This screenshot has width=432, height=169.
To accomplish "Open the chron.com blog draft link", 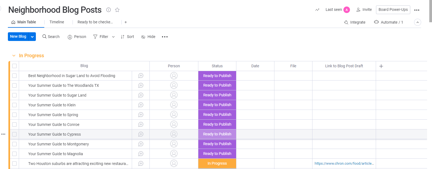I will click(x=344, y=164).
